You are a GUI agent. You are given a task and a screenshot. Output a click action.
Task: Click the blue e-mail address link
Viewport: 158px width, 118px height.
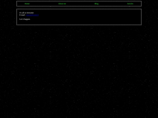click(x=32, y=15)
